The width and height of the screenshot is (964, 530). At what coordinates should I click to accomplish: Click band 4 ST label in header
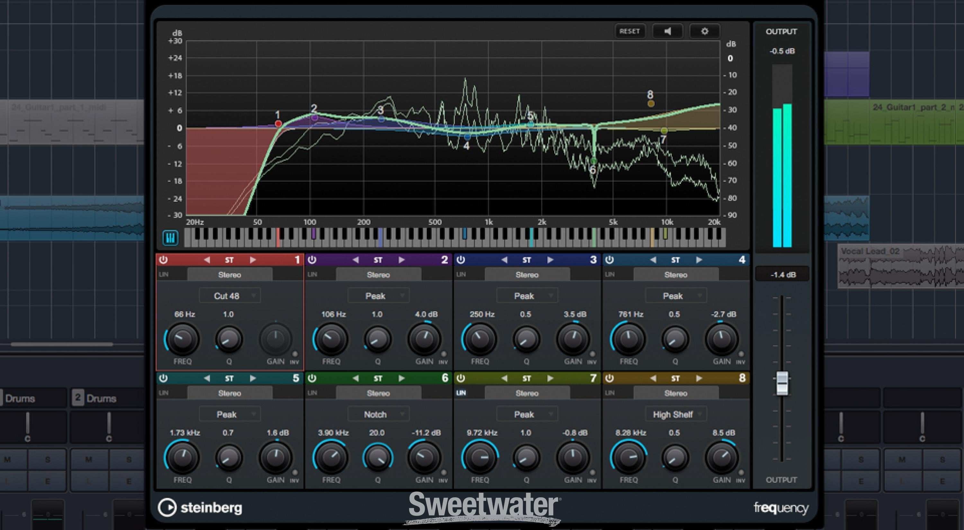(x=675, y=260)
